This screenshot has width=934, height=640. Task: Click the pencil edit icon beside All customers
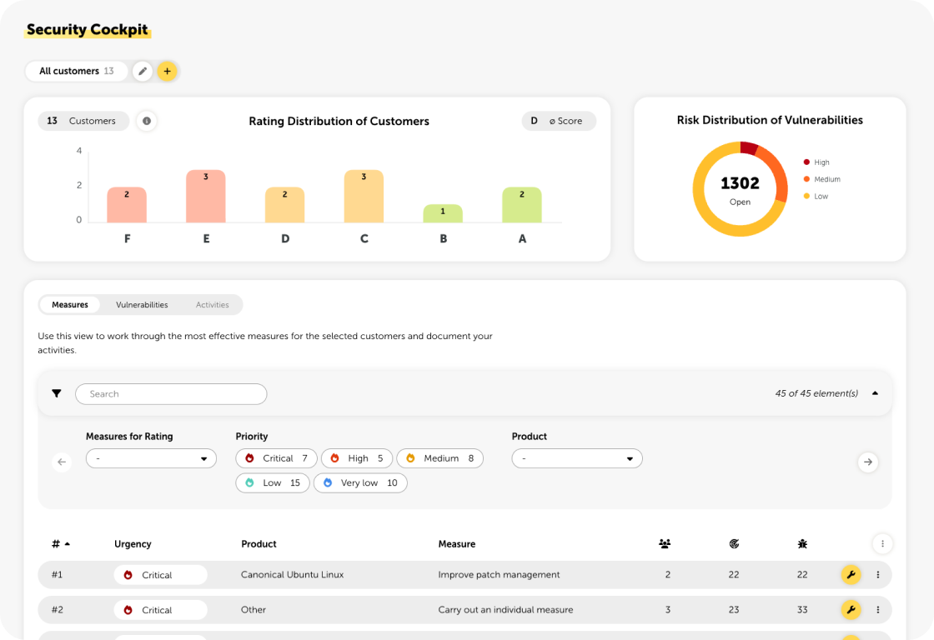[143, 72]
